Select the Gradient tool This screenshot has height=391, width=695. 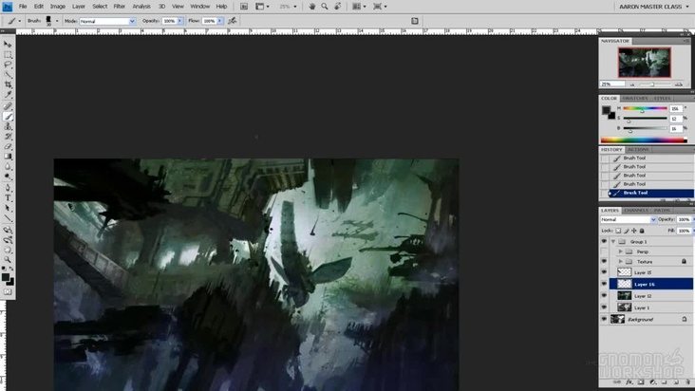coord(8,157)
